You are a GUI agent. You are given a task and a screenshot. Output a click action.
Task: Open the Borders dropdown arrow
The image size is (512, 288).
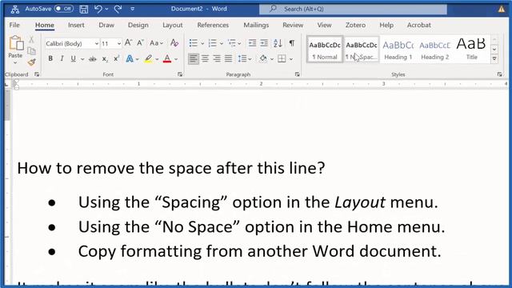291,59
